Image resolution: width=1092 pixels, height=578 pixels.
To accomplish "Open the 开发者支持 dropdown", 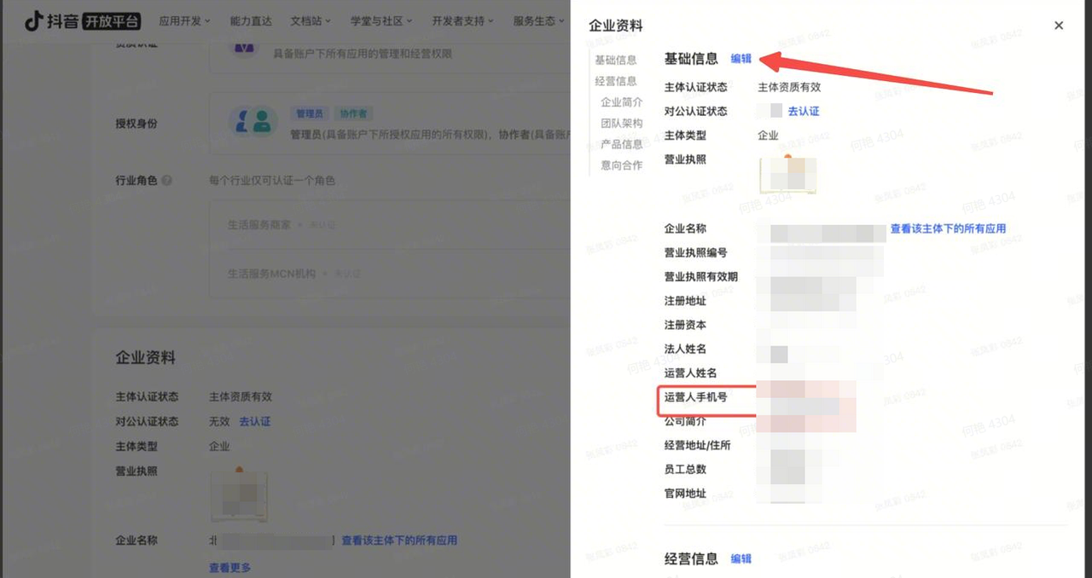I will coord(463,21).
